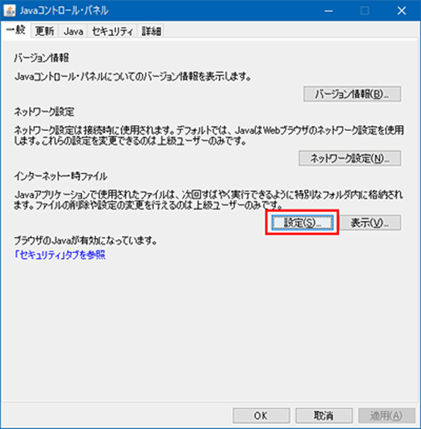Click the ネットワーク設定 section heading
Image resolution: width=421 pixels, height=429 pixels.
point(44,112)
